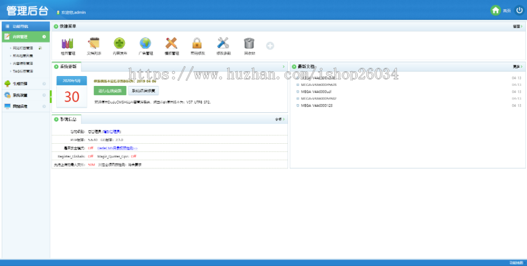Viewport: 527px width, 266px height.
Task: Expand the sidebar section with tree icon
Action: [26, 84]
